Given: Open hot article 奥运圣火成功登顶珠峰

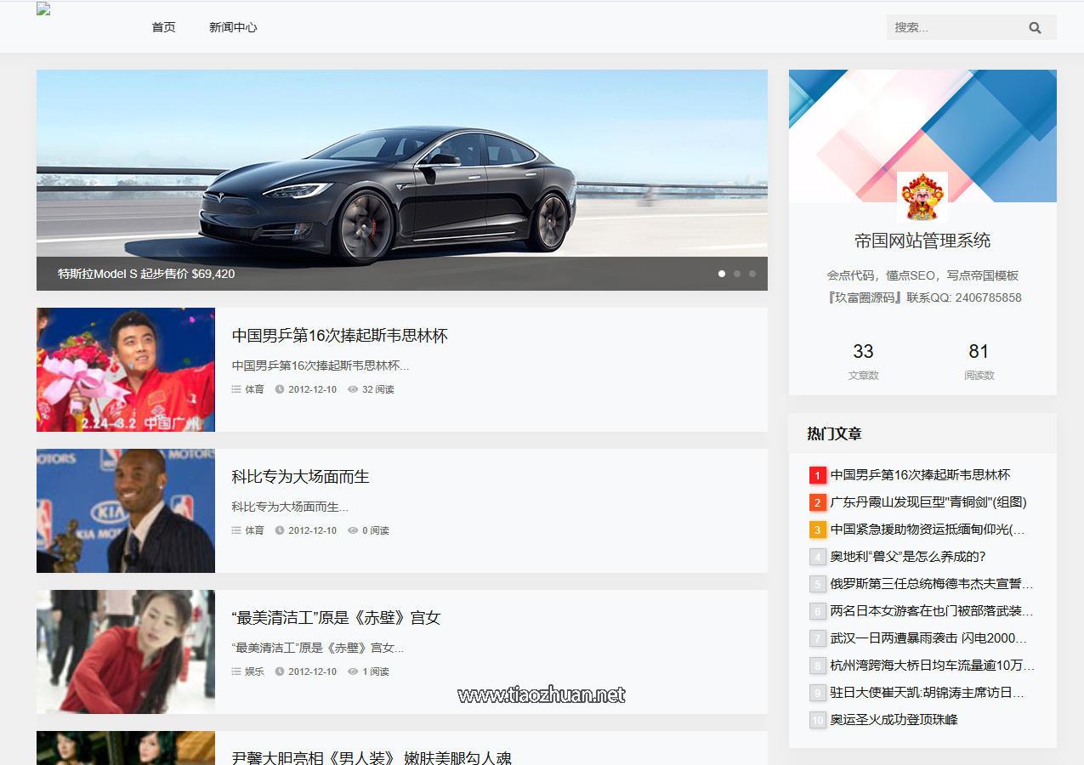Looking at the screenshot, I should coord(894,720).
